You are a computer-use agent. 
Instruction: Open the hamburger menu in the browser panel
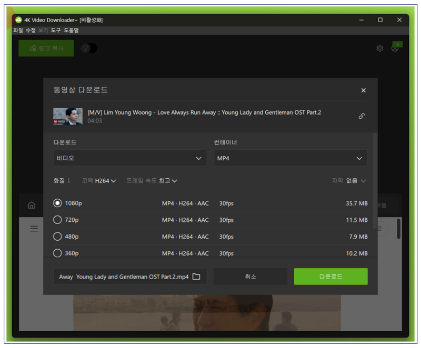tap(34, 229)
